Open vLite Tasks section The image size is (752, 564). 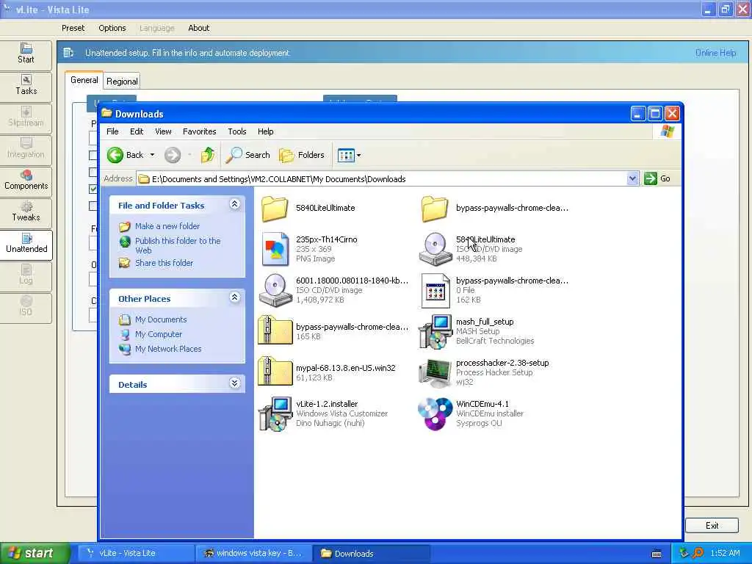[x=26, y=86]
